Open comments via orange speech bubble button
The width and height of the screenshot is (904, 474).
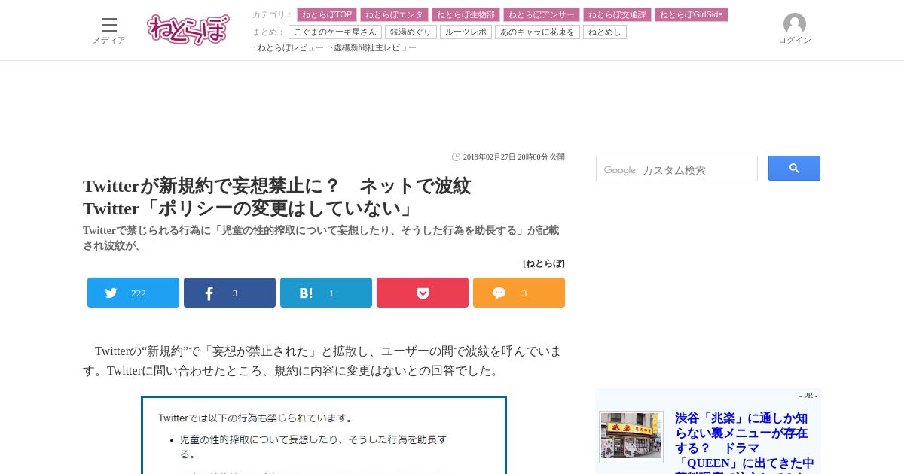point(519,293)
